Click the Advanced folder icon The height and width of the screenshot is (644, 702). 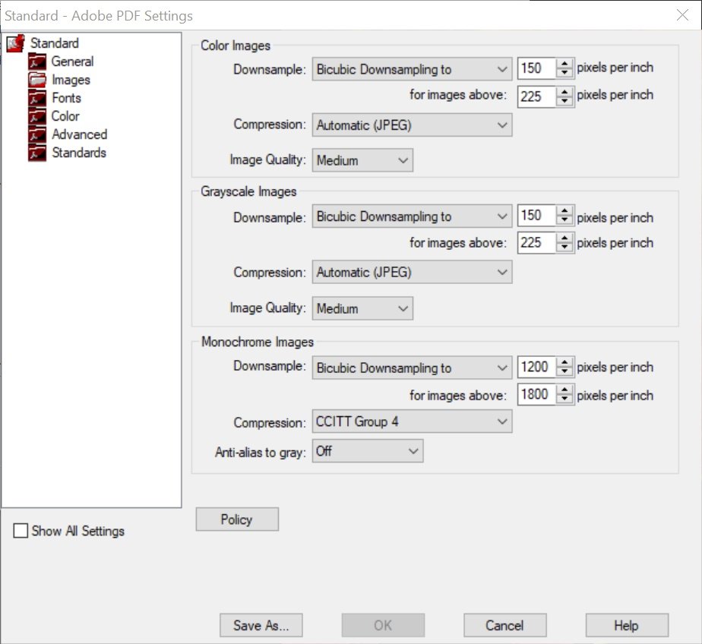pos(37,134)
